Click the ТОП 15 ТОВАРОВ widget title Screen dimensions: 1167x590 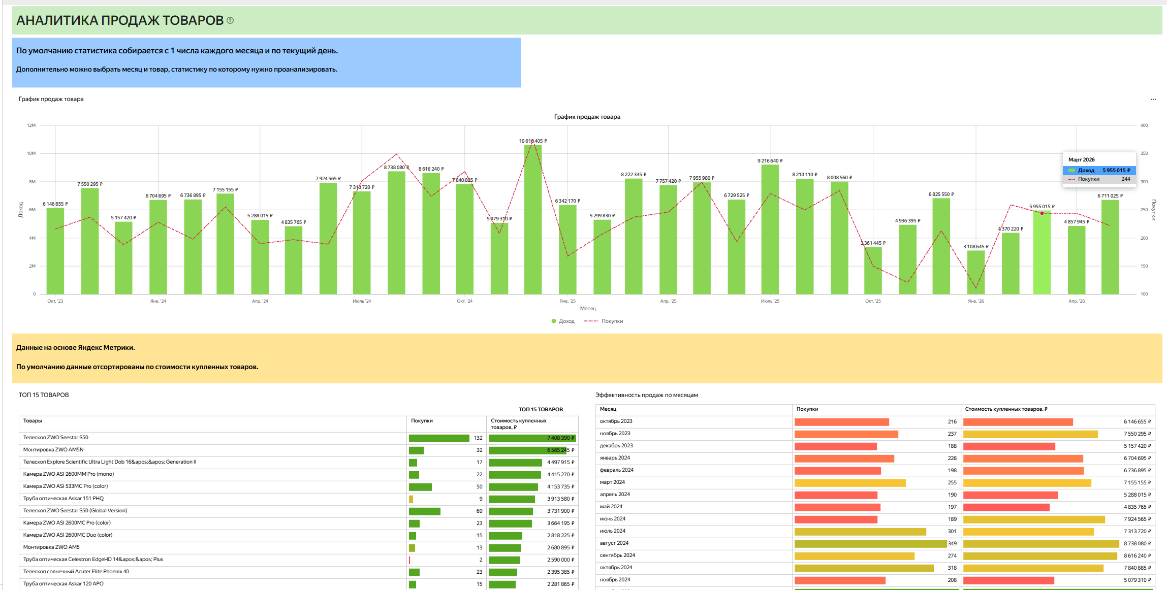click(x=44, y=395)
